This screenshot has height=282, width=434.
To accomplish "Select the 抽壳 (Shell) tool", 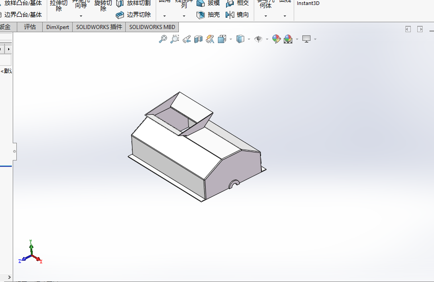I will [208, 15].
